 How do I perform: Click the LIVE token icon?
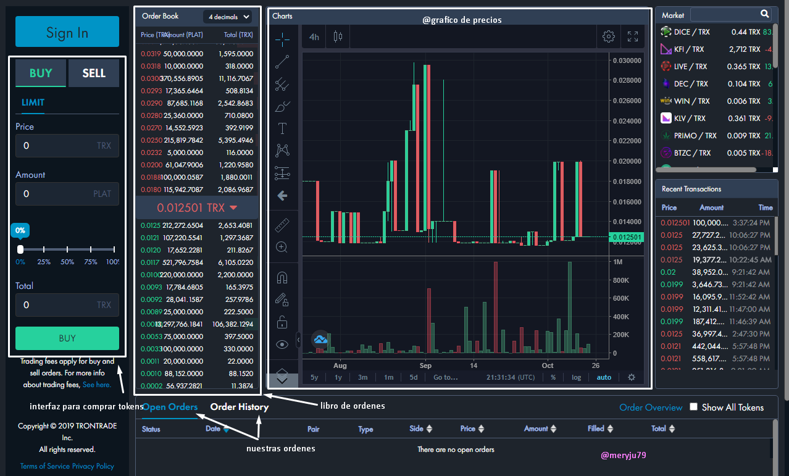(666, 66)
